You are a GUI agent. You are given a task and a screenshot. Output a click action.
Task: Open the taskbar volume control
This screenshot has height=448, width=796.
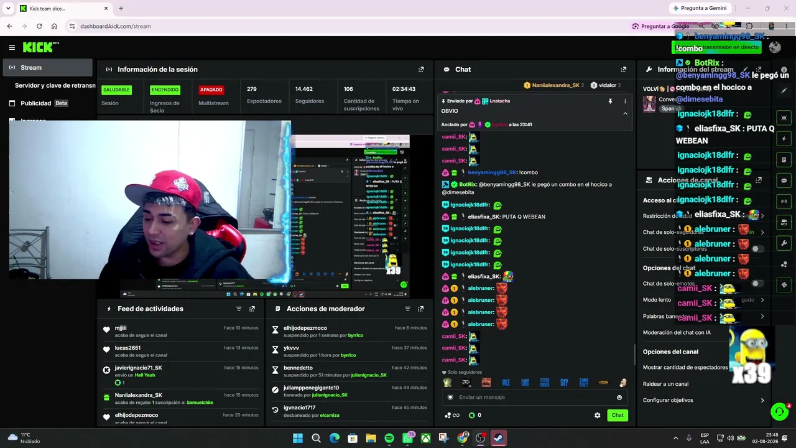(731, 438)
